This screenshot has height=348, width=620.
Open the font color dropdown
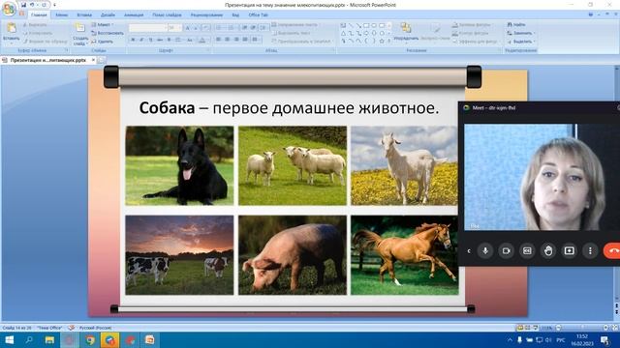tap(202, 40)
